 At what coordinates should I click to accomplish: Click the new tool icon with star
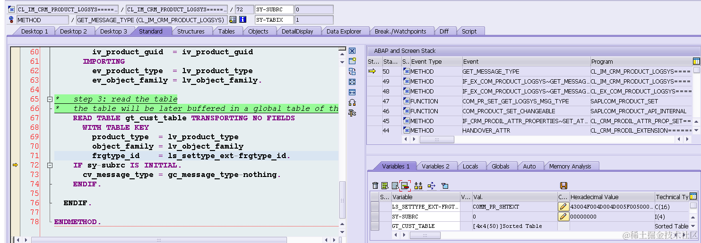tap(352, 61)
